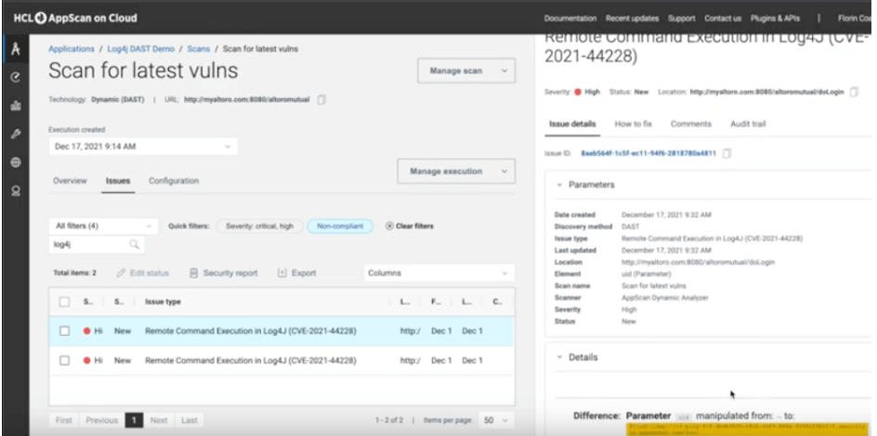Switch to the Configuration tab
Viewport: 877px width, 436px height.
[x=174, y=181]
